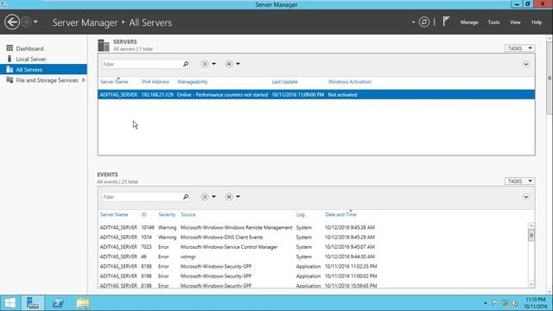Sort events by Date and Time column
This screenshot has width=553, height=311.
point(340,215)
